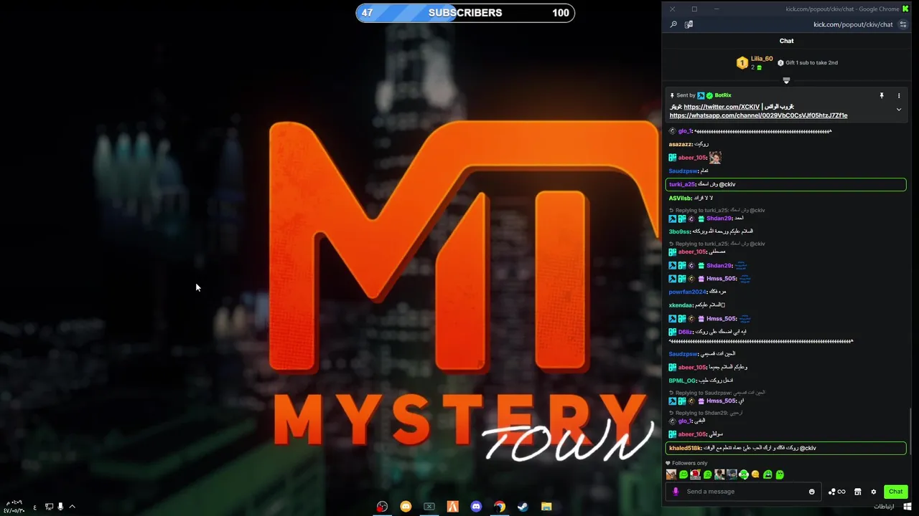
Task: Click the chat scrollbar thumb
Action: tap(911, 430)
